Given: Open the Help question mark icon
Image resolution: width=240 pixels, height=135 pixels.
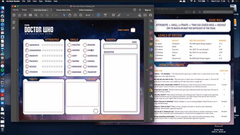Looking at the screenshot, I should click(x=135, y=10).
